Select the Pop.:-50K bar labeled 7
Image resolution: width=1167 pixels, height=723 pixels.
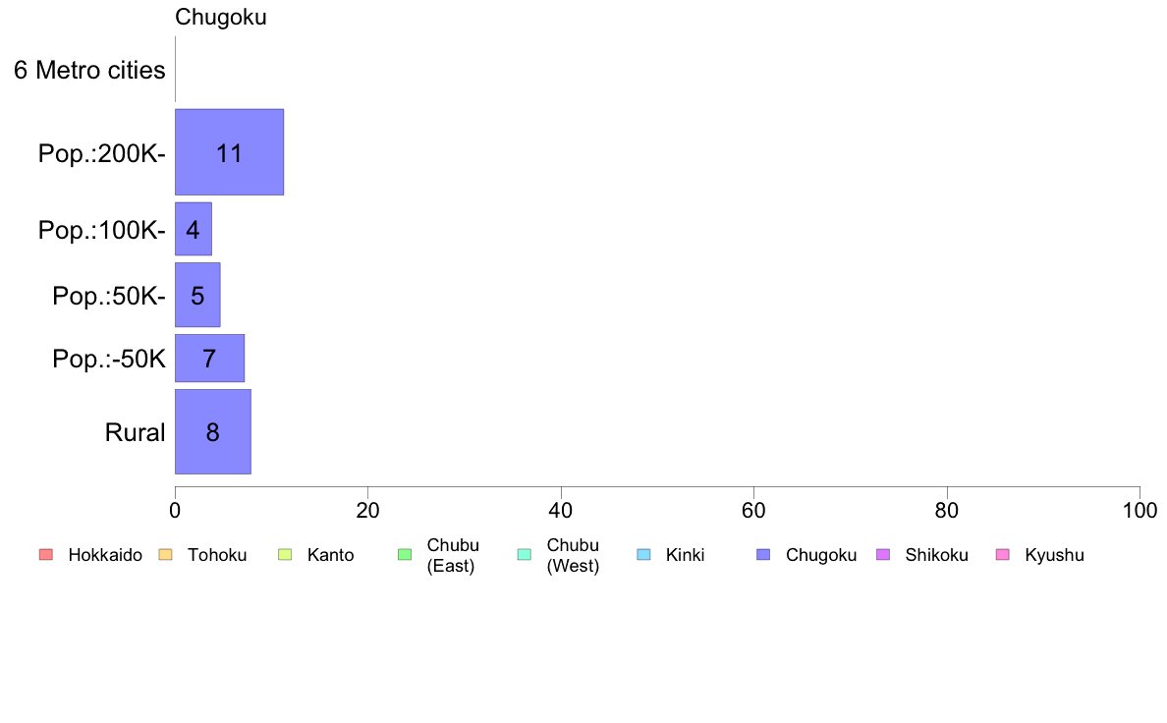pyautogui.click(x=209, y=359)
